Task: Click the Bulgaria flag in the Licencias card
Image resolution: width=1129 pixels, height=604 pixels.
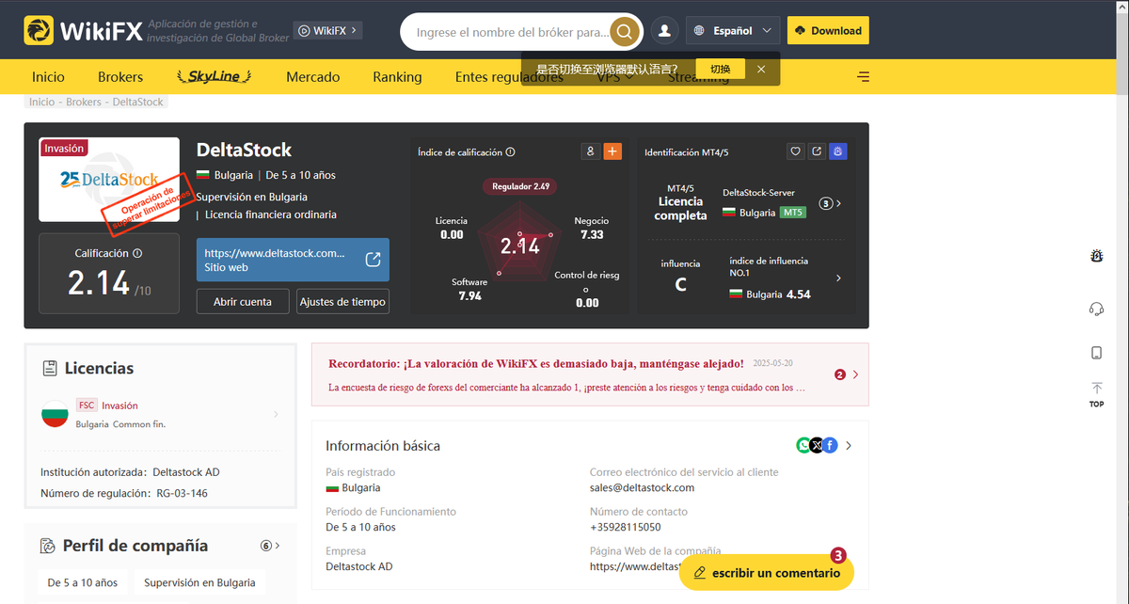Action: tap(55, 414)
